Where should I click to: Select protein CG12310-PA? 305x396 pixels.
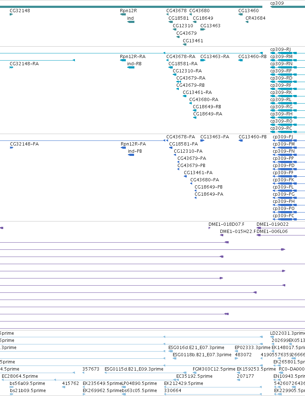click(189, 151)
